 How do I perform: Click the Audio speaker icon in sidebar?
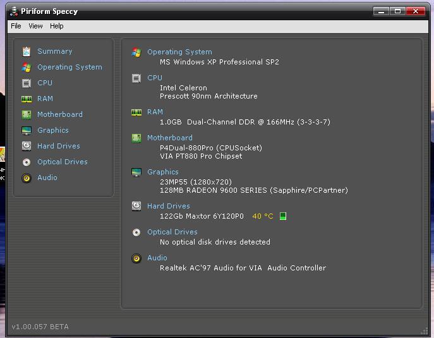pos(27,178)
